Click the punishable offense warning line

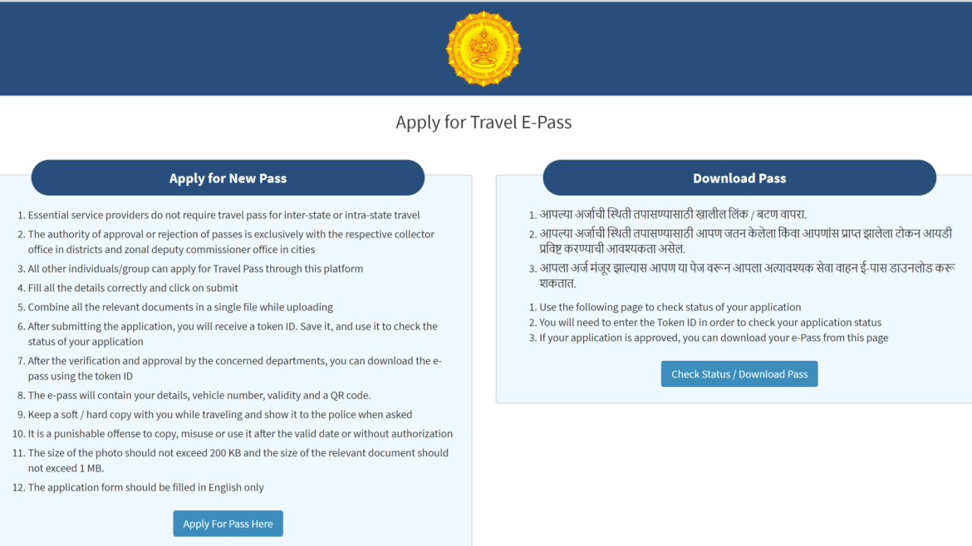click(240, 433)
